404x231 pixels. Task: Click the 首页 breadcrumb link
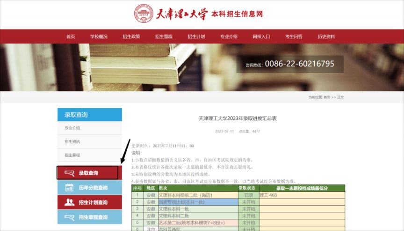pos(327,97)
